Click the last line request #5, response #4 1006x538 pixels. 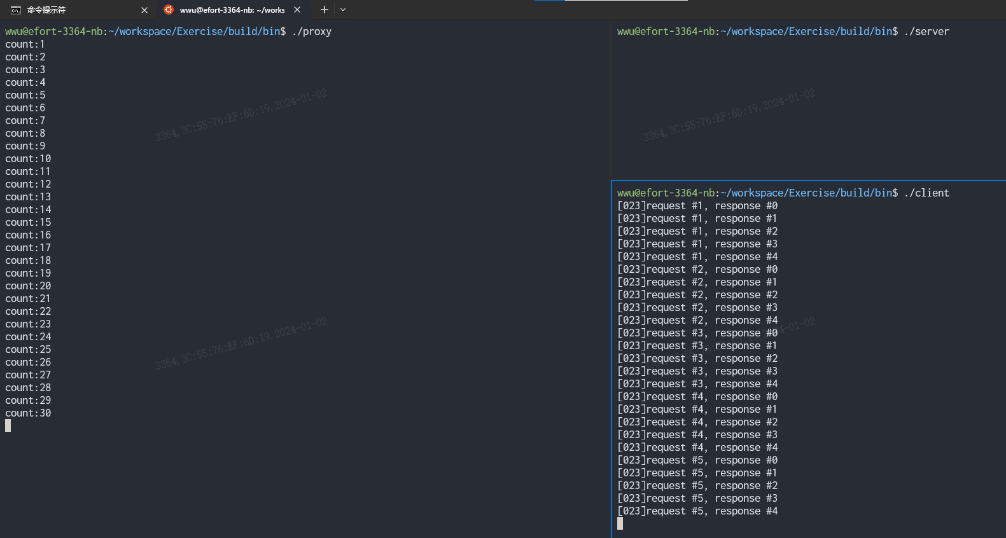click(697, 511)
